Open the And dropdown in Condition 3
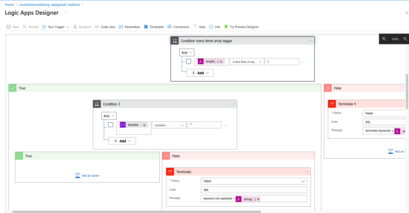The width and height of the screenshot is (409, 213). [x=109, y=115]
